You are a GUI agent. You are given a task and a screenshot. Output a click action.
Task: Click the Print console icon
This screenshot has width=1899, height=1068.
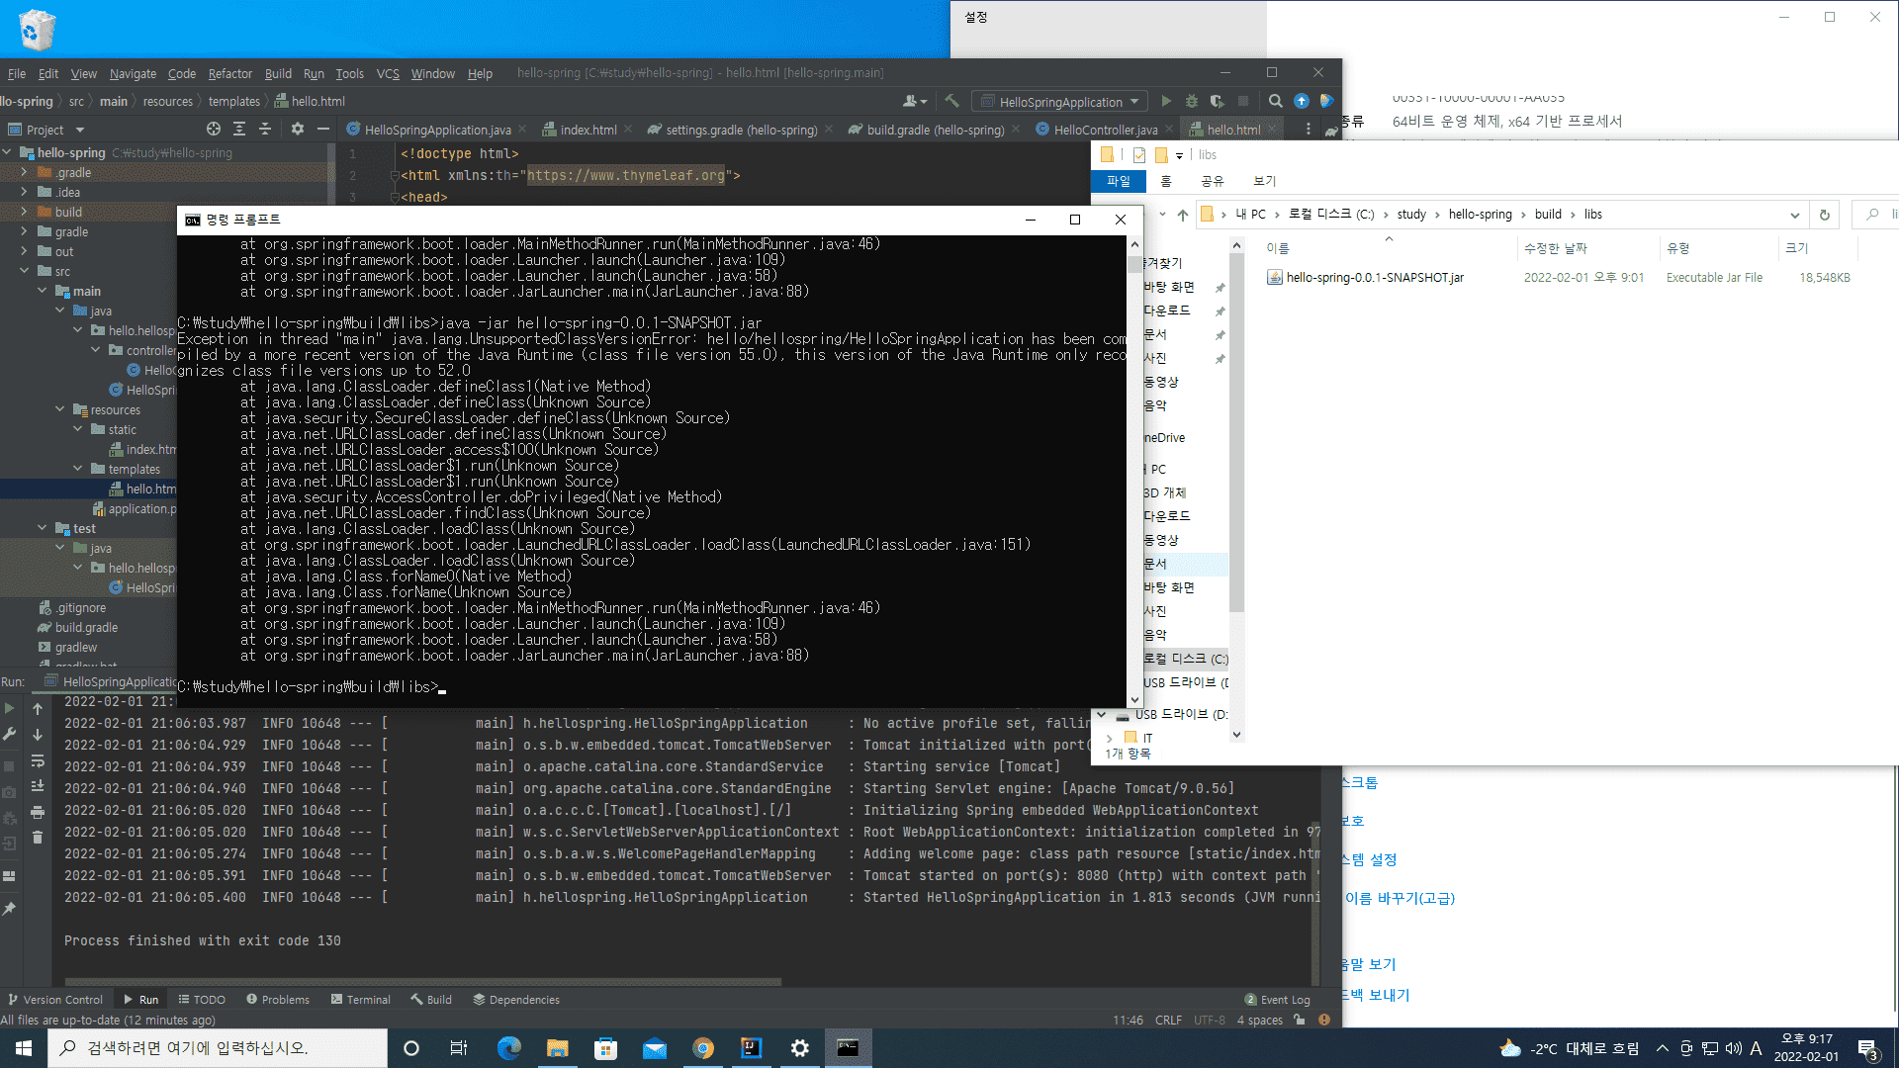(x=38, y=812)
